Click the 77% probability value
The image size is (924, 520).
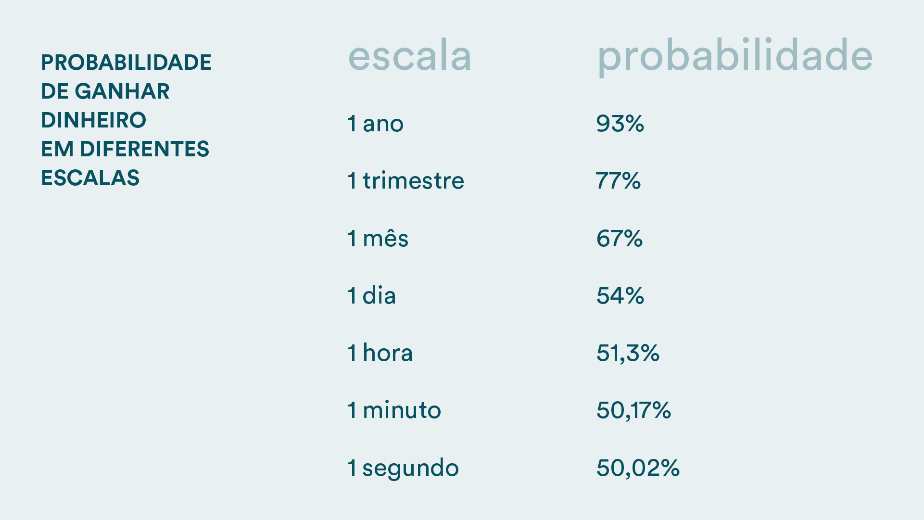tap(618, 181)
